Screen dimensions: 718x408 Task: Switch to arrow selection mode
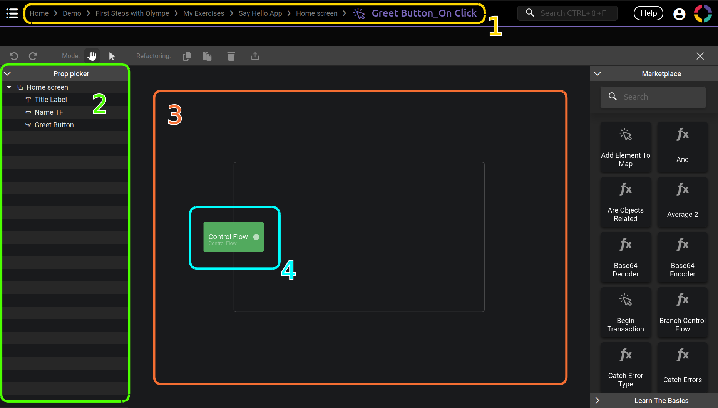click(x=112, y=56)
